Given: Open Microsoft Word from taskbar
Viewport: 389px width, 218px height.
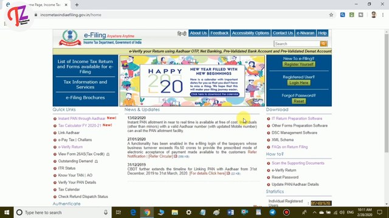Looking at the screenshot, I should (x=230, y=213).
